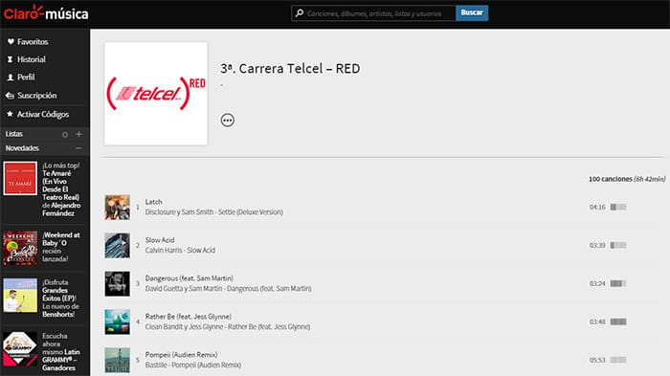
Task: Collapse the Novedades section
Action: coord(78,148)
